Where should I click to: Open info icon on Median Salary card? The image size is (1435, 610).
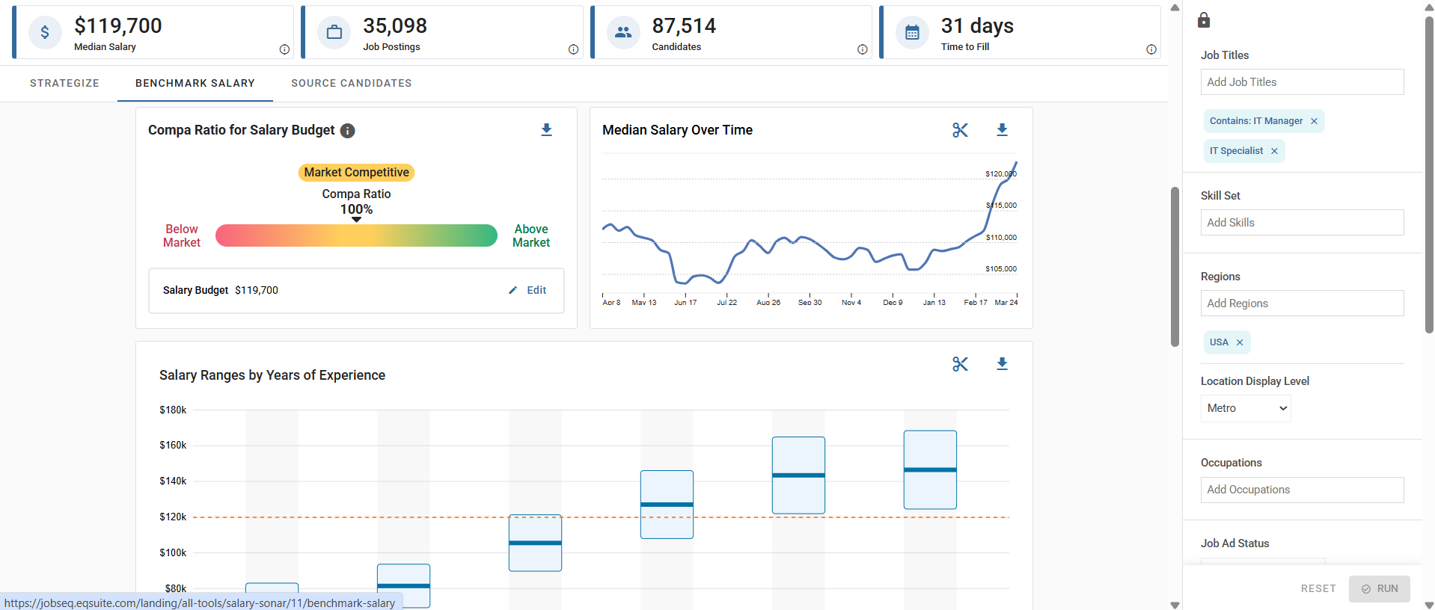pos(284,49)
